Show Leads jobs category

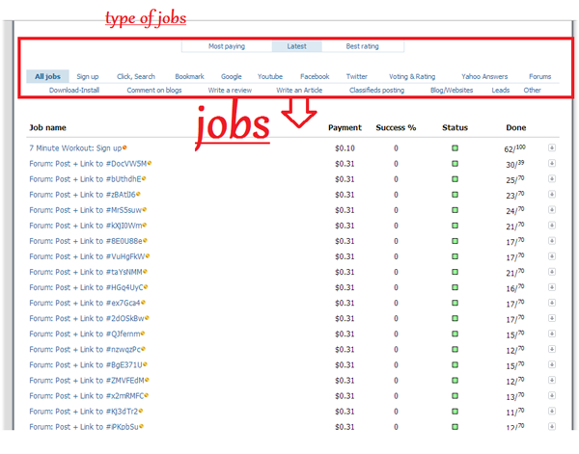500,90
